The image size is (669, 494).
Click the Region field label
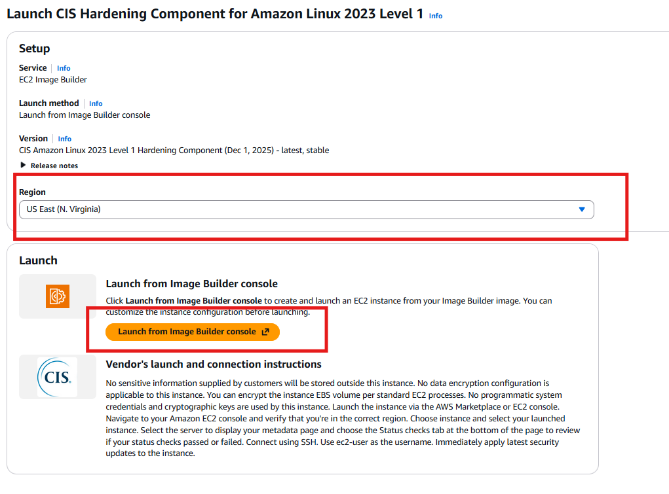click(33, 192)
